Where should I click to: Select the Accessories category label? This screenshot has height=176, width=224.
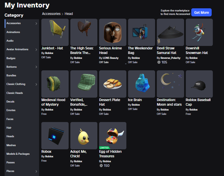tap(13, 23)
